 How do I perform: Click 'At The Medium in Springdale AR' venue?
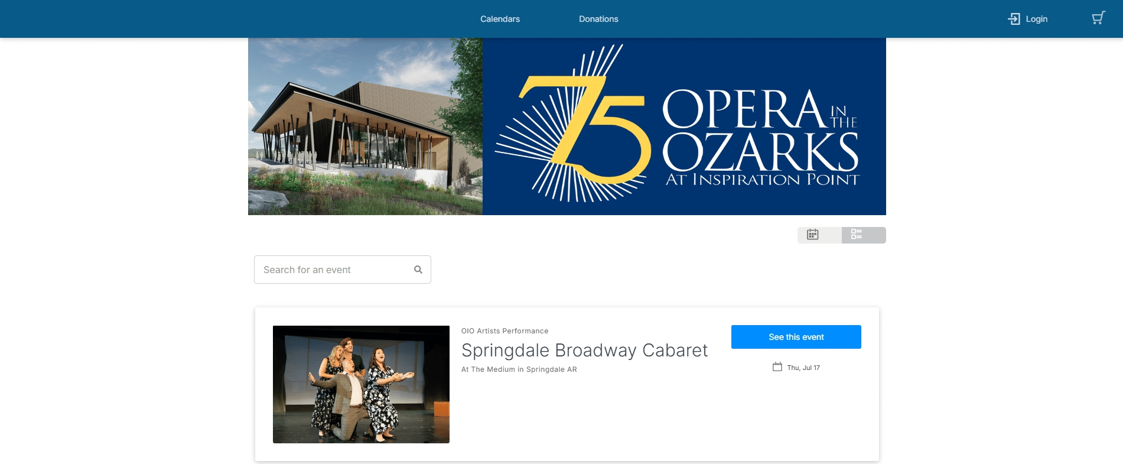[x=519, y=369]
